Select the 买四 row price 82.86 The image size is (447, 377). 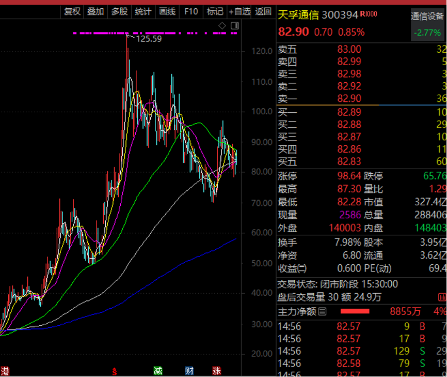pyautogui.click(x=349, y=149)
